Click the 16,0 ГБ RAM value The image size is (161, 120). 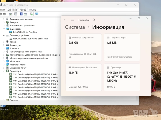(73, 73)
